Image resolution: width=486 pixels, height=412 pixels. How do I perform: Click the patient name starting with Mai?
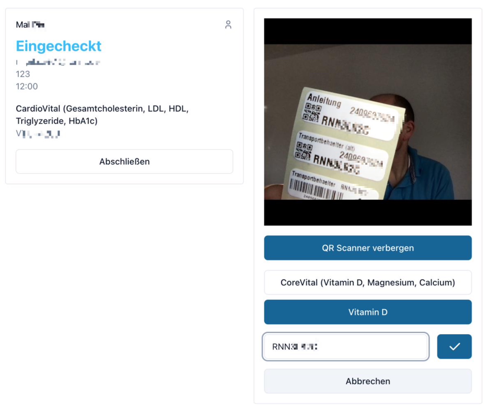30,25
